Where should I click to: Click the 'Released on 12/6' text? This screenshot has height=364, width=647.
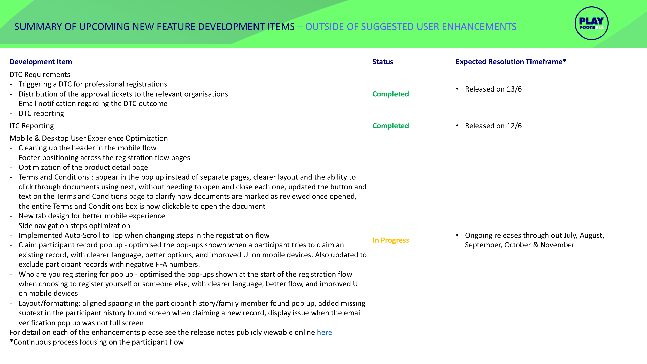(493, 126)
